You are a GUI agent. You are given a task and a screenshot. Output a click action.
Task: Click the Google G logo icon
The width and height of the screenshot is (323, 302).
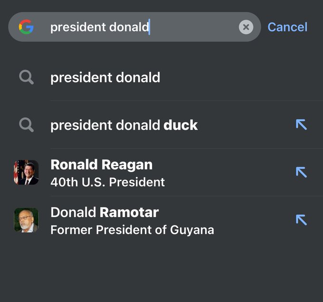pos(26,27)
